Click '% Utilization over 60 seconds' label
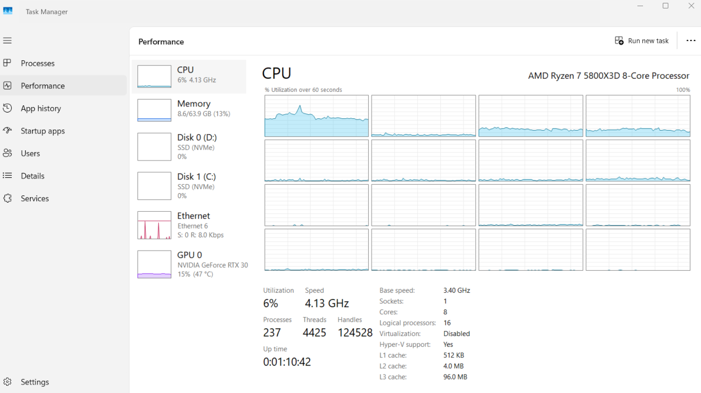 pos(303,90)
